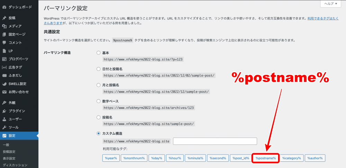Open ディスカッション settings submenu
This screenshot has height=168, width=346.
[x=15, y=165]
